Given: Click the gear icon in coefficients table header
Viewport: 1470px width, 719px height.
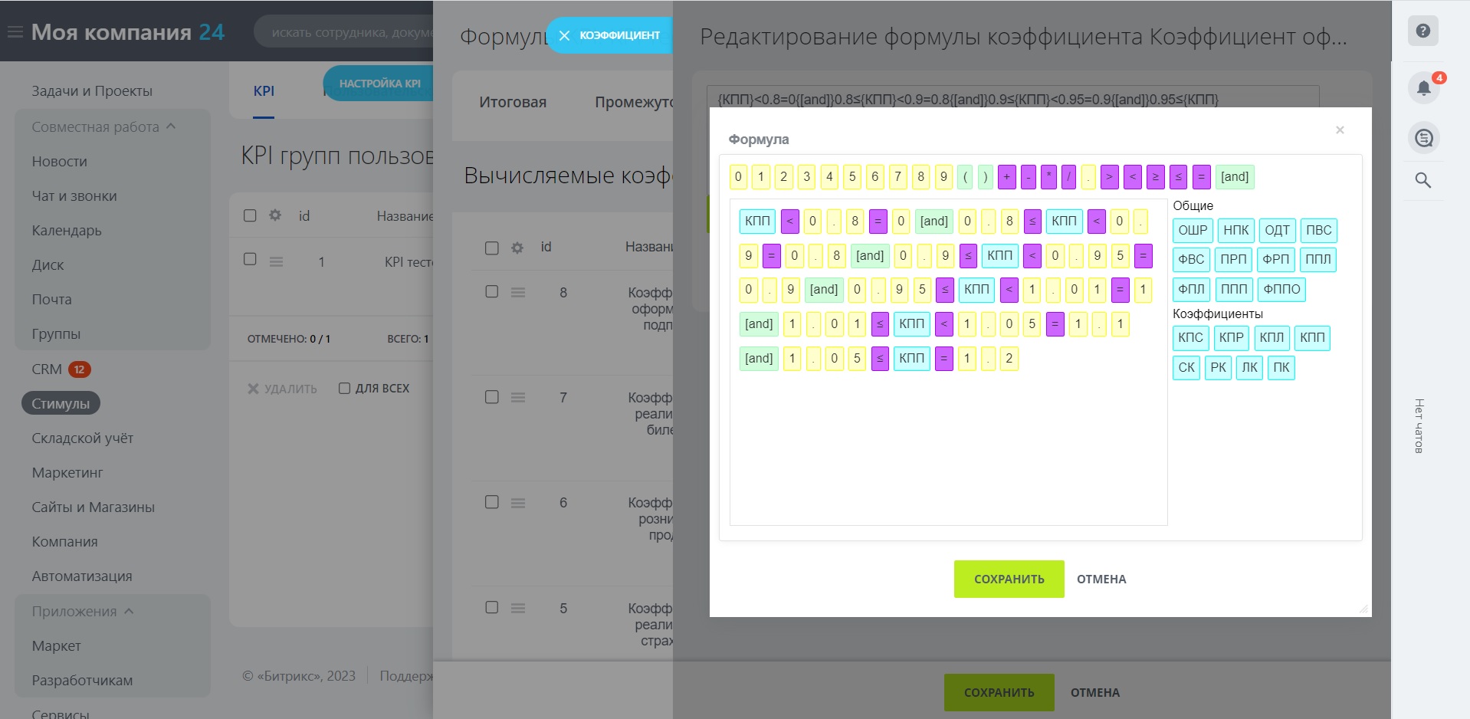Looking at the screenshot, I should [x=517, y=248].
